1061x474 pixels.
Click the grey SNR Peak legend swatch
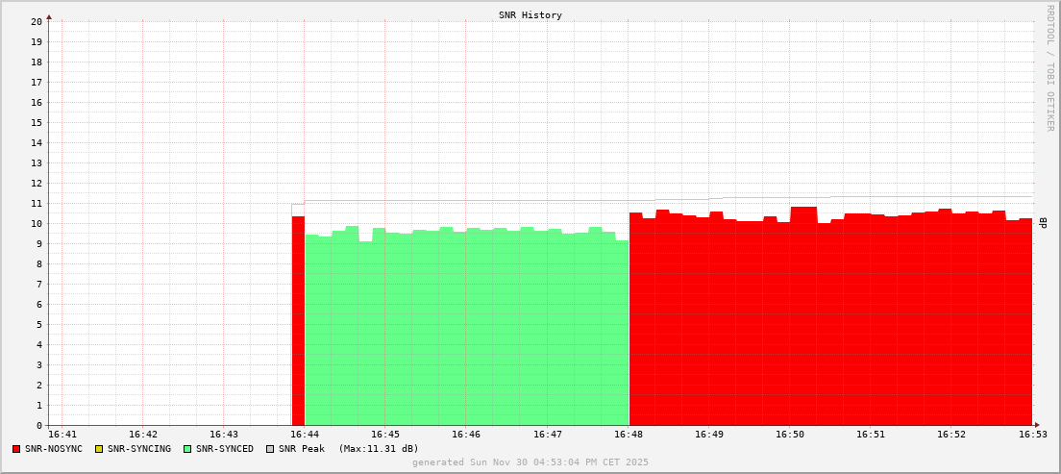click(270, 449)
